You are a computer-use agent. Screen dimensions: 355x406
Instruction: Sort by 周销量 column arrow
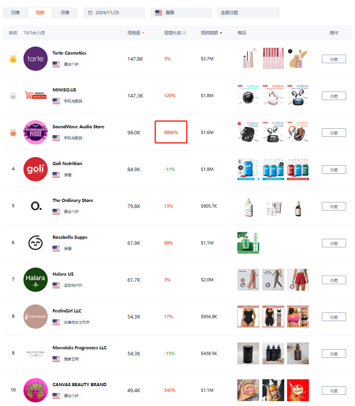[143, 33]
